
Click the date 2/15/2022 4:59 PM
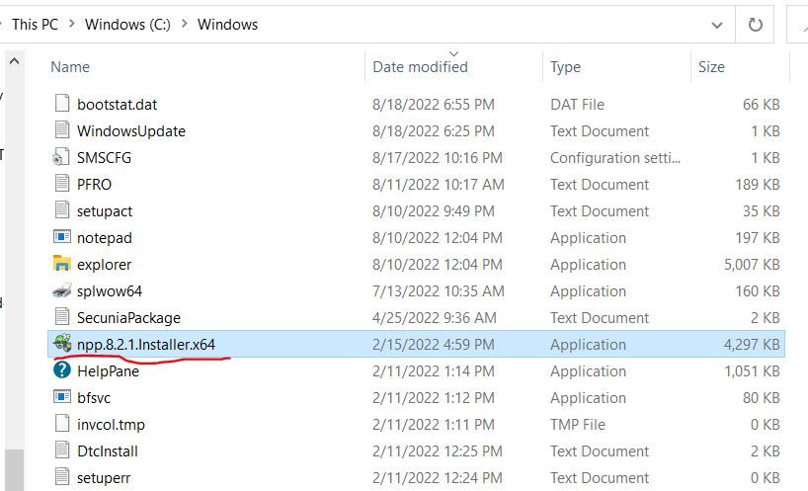click(x=434, y=344)
